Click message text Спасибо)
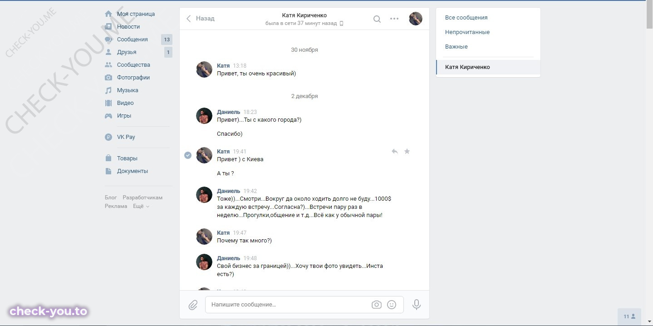Screen dimensions: 653x326 pyautogui.click(x=230, y=134)
